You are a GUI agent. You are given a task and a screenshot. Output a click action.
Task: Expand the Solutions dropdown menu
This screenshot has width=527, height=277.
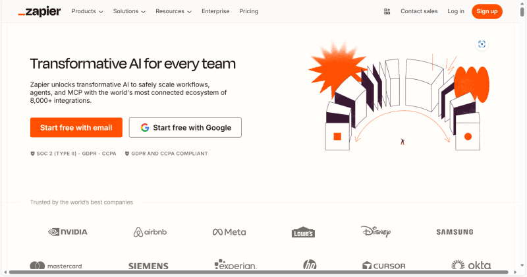coord(129,11)
